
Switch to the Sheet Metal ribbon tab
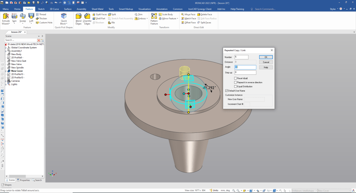click(97, 9)
